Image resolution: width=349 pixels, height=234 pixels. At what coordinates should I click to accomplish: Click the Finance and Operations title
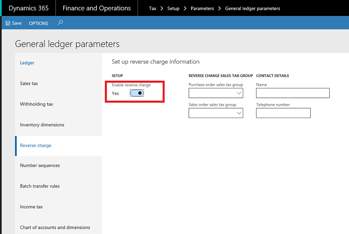coord(97,8)
